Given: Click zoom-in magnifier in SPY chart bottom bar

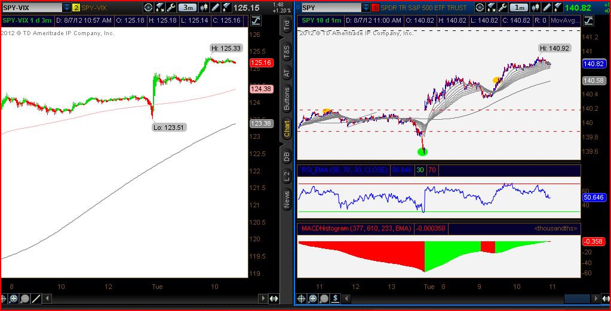Looking at the screenshot, I should click(x=313, y=298).
